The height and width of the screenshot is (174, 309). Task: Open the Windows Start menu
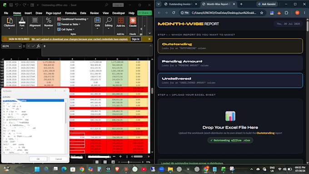click(37, 169)
